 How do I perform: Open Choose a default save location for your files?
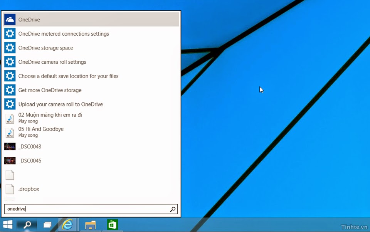pyautogui.click(x=68, y=76)
